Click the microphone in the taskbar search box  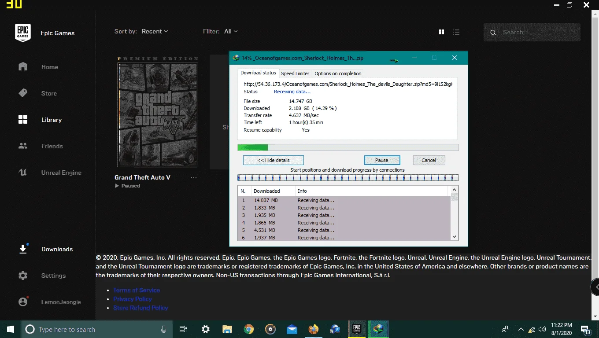point(164,329)
